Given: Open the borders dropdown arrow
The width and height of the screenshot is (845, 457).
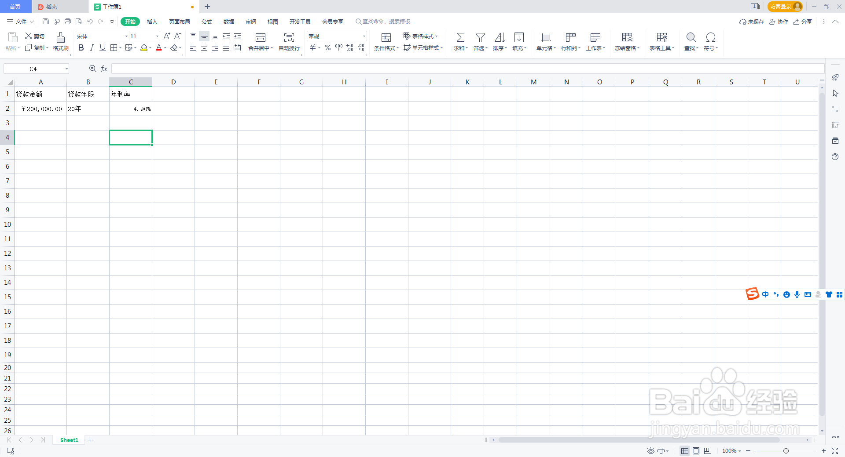Looking at the screenshot, I should (x=120, y=47).
